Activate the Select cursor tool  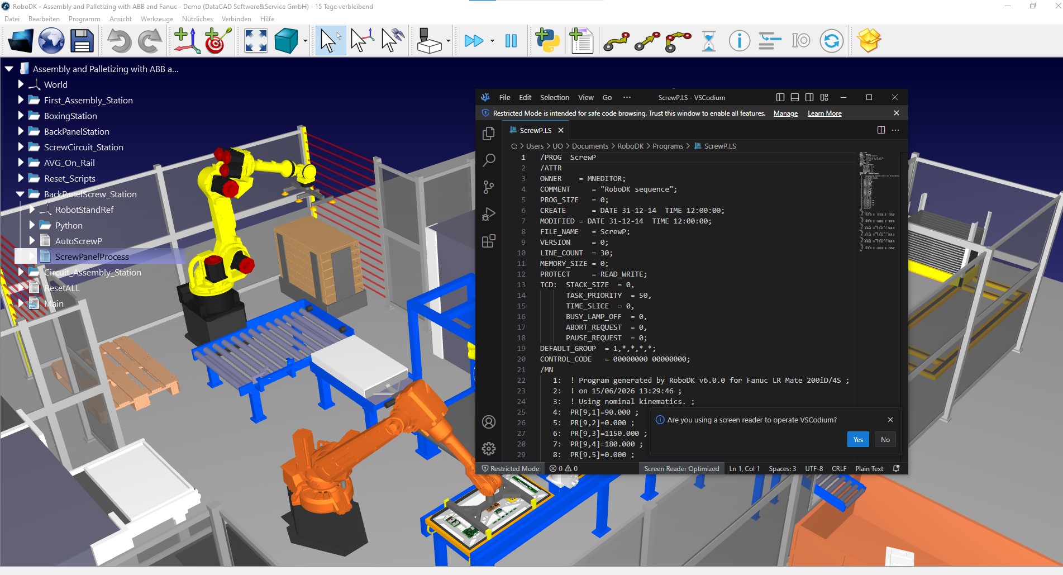pos(330,41)
